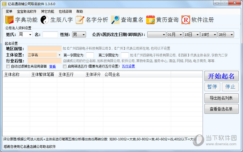Image resolution: width=243 pixels, height=152 pixels.
Task: Click the 停止 button
Action: point(230,87)
